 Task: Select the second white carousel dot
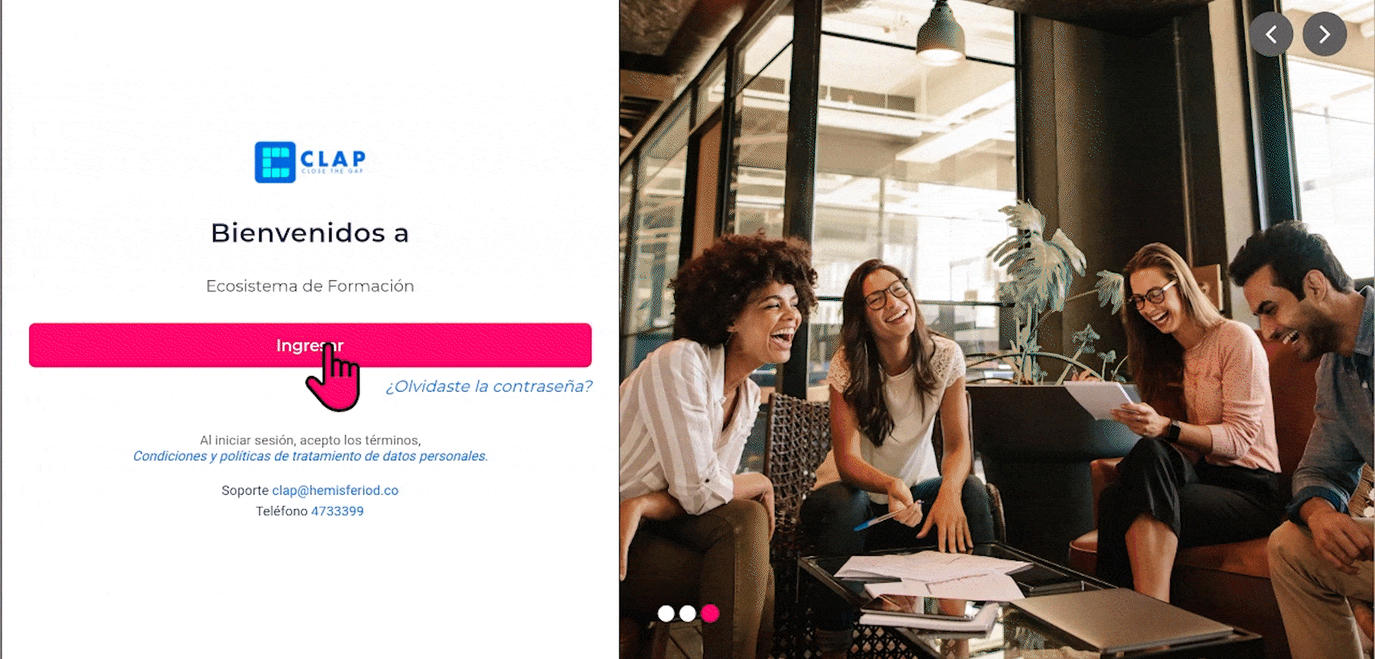pyautogui.click(x=687, y=613)
